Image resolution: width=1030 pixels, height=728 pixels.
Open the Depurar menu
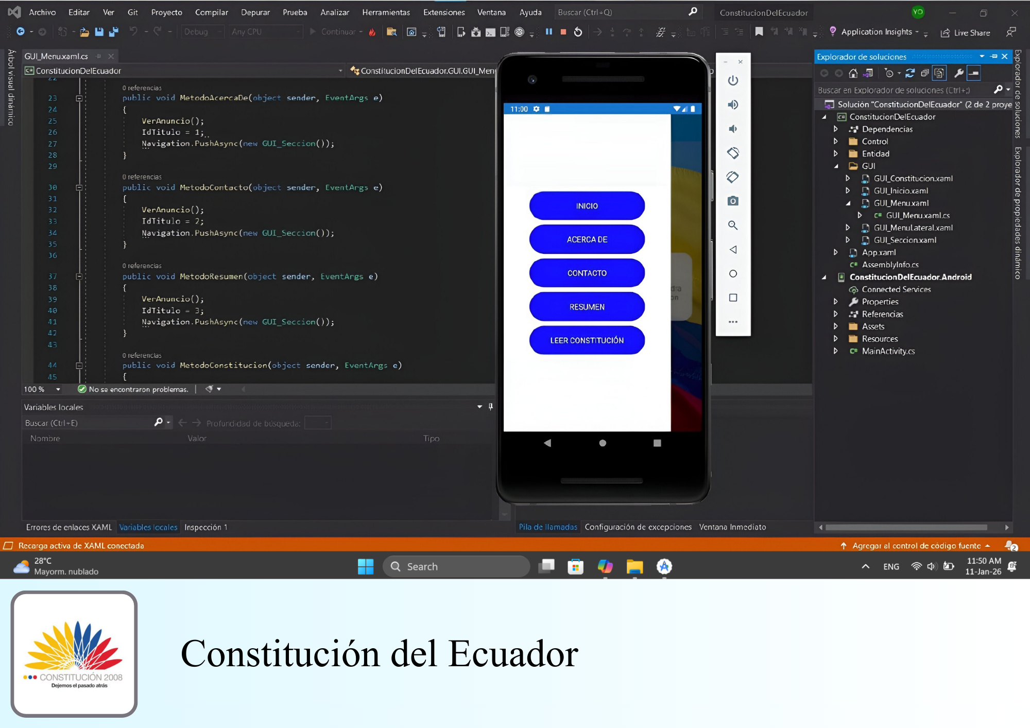(255, 12)
